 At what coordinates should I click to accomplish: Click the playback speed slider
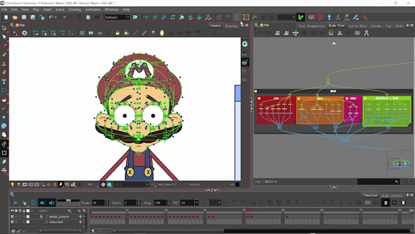point(68,200)
